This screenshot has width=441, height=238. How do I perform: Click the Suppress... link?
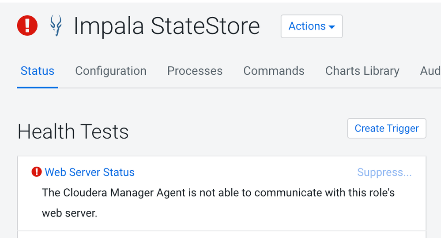(x=384, y=172)
